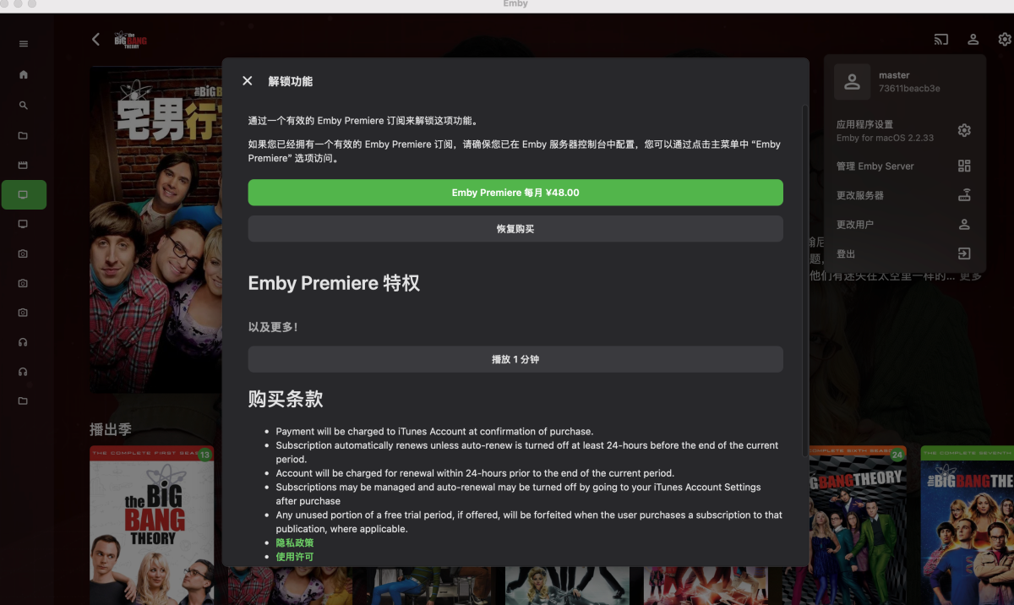Click the Emby window title text
Image resolution: width=1014 pixels, height=605 pixels.
(x=515, y=4)
